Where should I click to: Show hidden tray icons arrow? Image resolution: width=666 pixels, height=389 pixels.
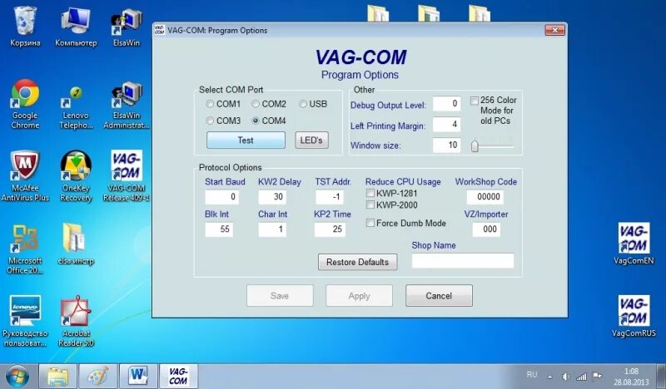point(550,377)
